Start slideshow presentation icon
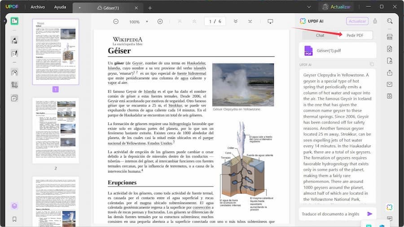404x227 pixels. click(270, 22)
